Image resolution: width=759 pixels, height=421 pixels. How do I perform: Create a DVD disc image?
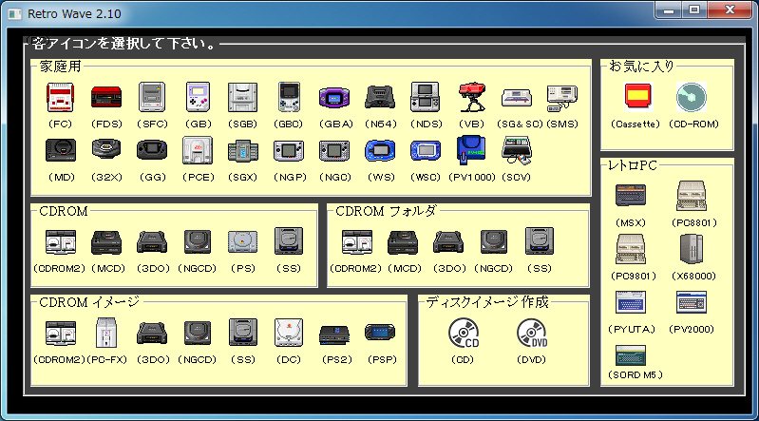click(532, 333)
